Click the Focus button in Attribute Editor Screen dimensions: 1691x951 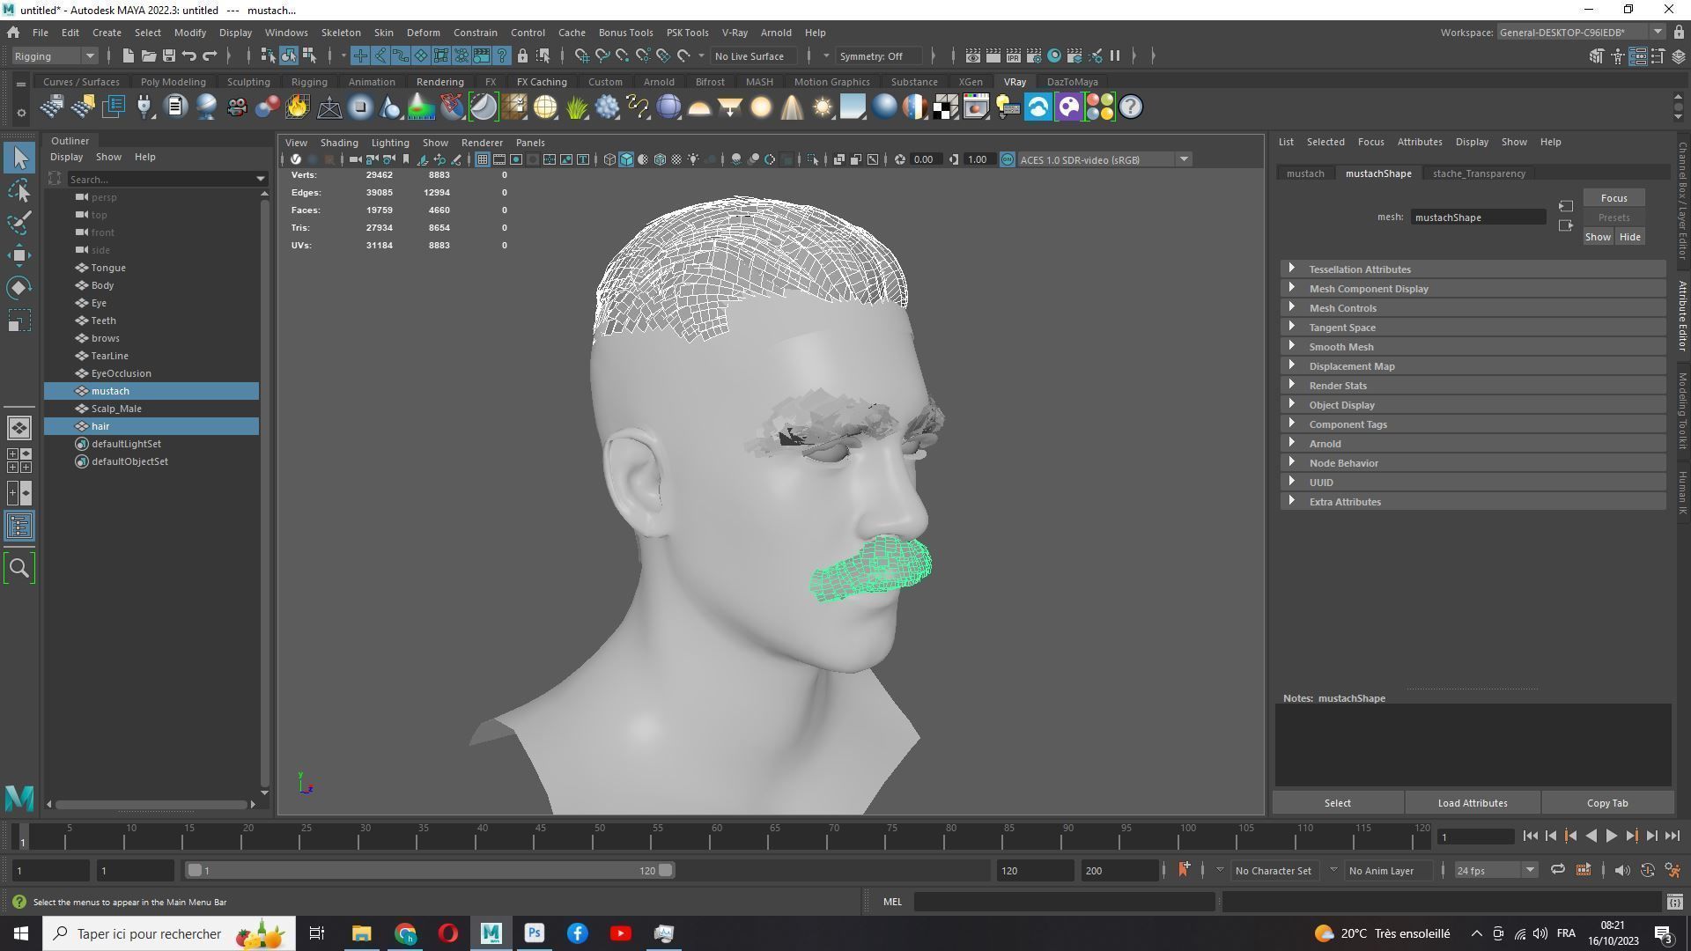1613,198
